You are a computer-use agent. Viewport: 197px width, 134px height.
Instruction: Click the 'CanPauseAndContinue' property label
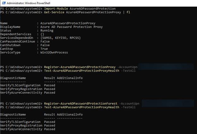click(x=18, y=41)
